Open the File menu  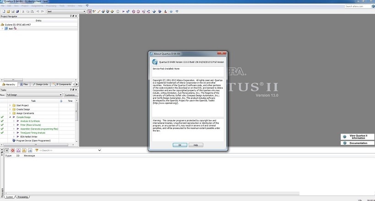tap(3, 6)
